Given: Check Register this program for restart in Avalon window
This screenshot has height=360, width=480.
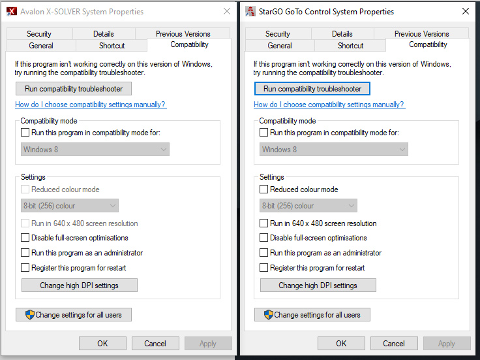Looking at the screenshot, I should (25, 268).
